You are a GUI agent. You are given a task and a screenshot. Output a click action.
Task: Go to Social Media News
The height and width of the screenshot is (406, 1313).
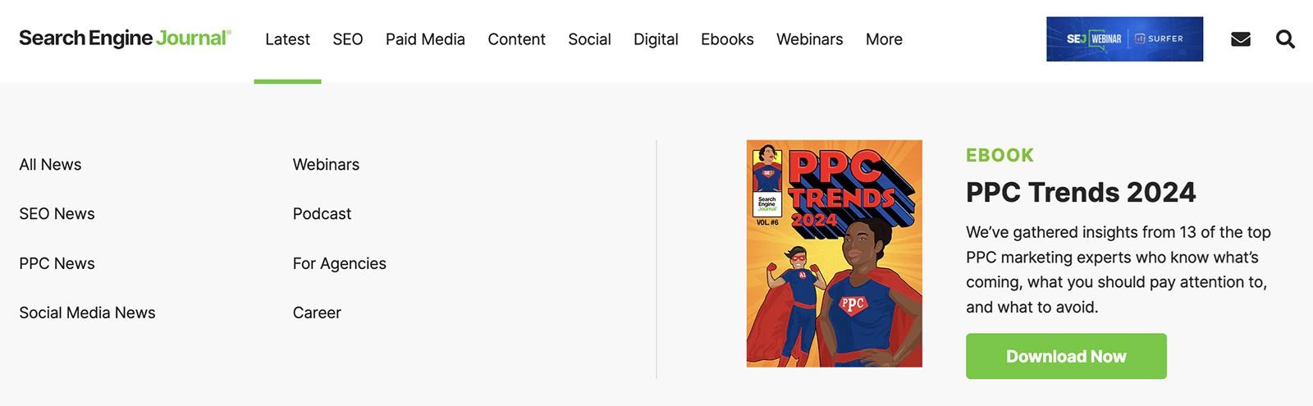87,312
